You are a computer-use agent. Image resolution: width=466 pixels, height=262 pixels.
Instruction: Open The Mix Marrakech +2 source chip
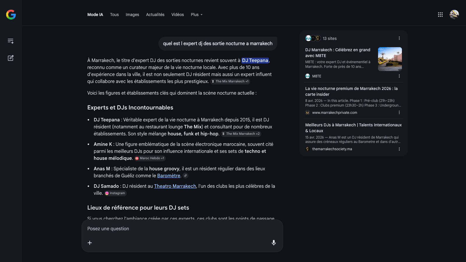click(241, 134)
